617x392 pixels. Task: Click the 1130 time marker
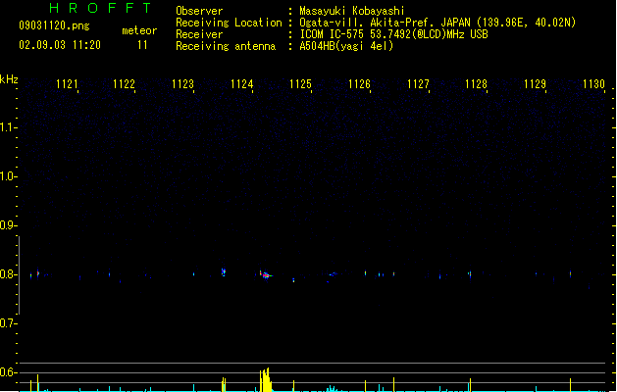593,84
